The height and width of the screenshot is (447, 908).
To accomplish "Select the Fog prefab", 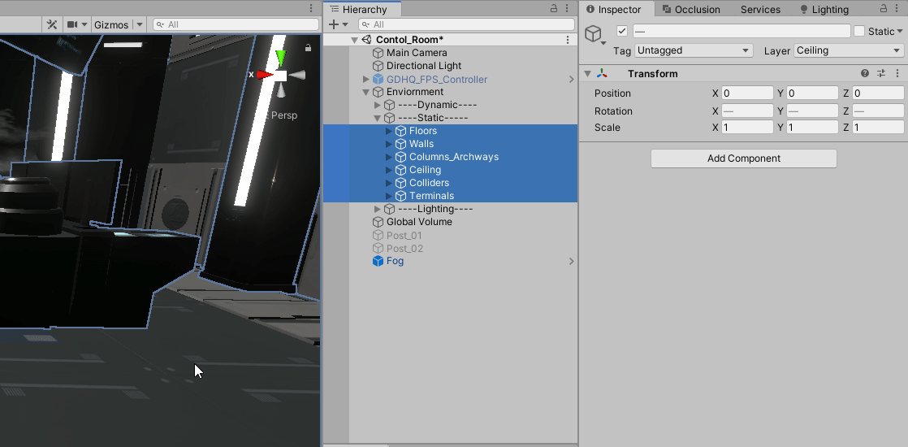I will [x=395, y=261].
